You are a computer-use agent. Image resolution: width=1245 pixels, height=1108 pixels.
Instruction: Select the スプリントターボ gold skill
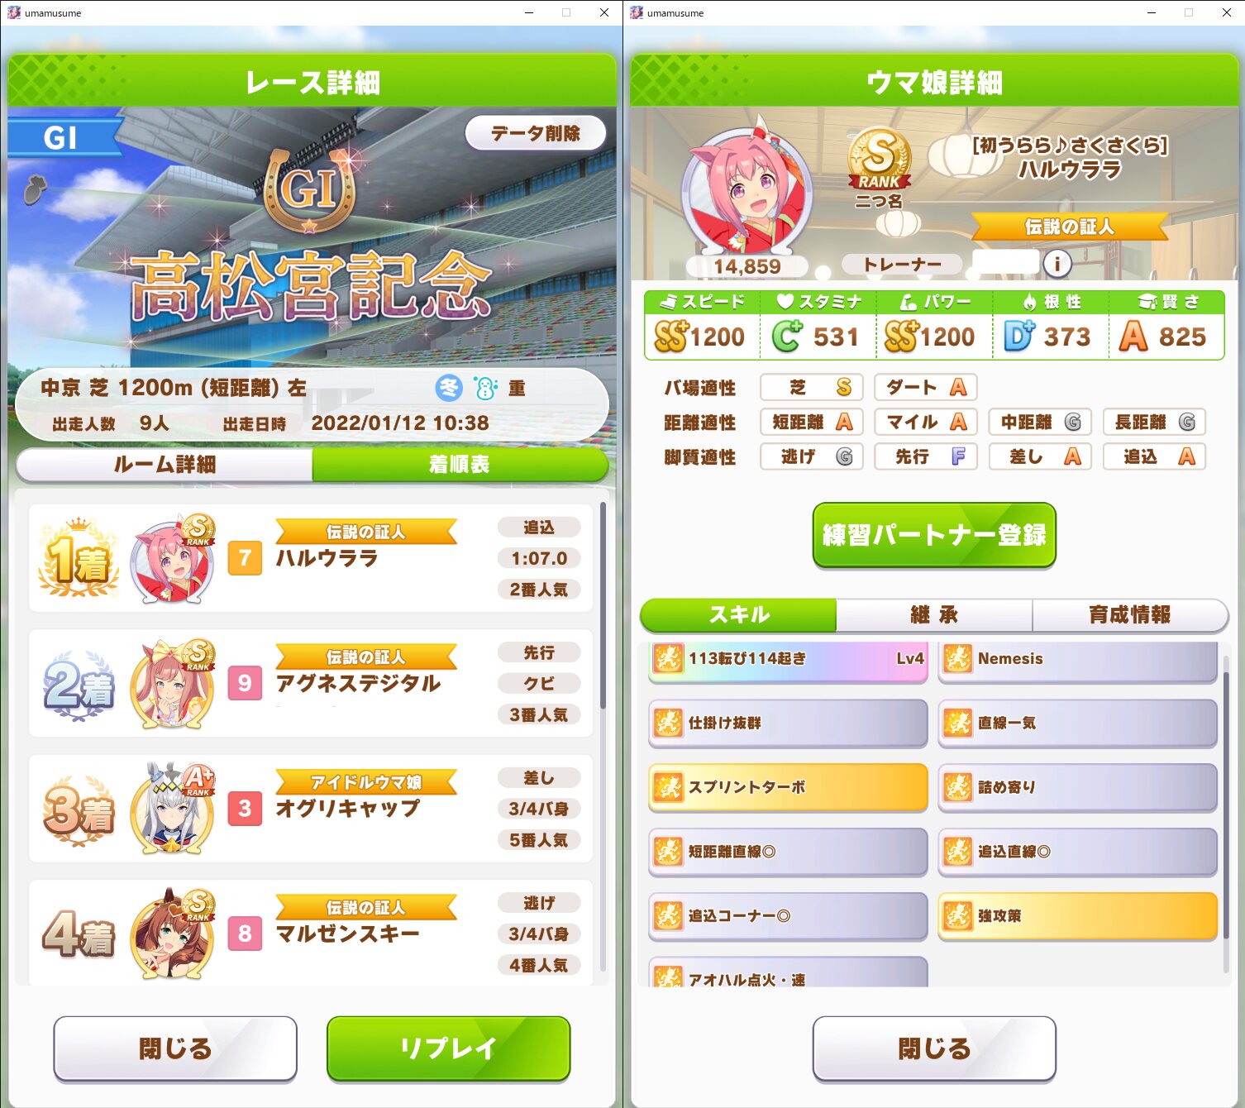coord(789,787)
